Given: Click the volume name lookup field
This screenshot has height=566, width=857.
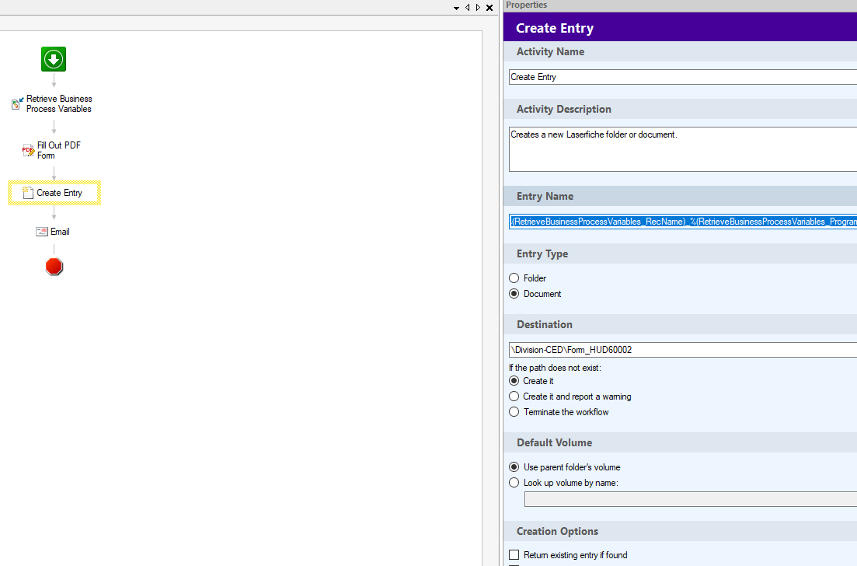Looking at the screenshot, I should [x=690, y=499].
